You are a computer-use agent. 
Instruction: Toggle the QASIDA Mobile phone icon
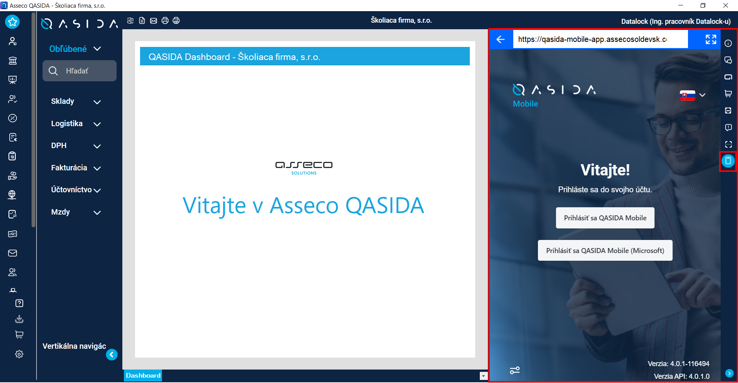[x=728, y=161]
